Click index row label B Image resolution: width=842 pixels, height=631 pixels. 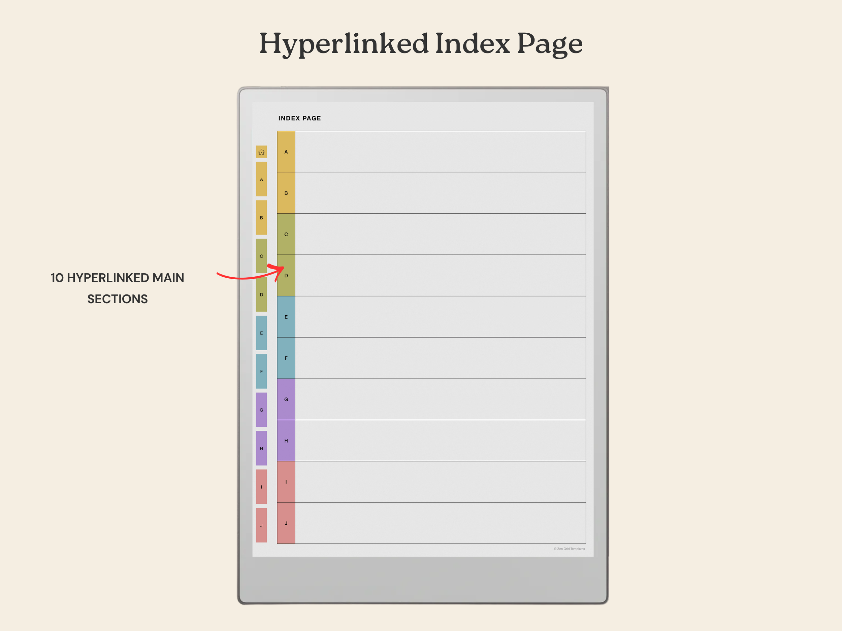click(x=286, y=193)
